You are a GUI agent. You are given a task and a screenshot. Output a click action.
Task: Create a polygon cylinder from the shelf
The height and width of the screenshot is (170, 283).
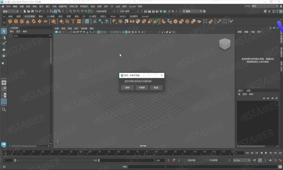pos(22,21)
